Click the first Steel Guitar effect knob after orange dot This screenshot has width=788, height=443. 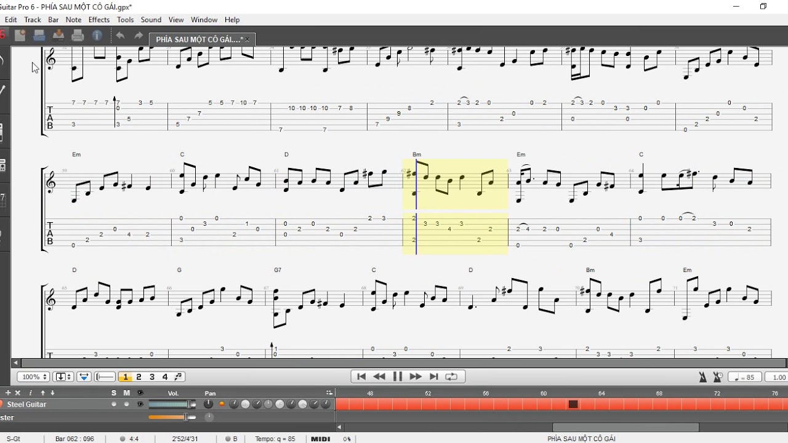[234, 404]
